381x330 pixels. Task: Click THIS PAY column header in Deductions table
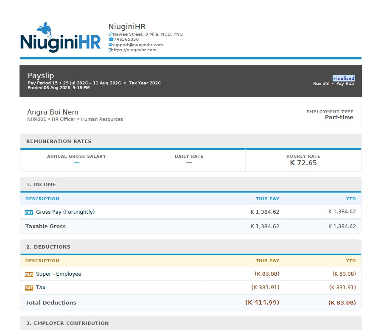(268, 261)
